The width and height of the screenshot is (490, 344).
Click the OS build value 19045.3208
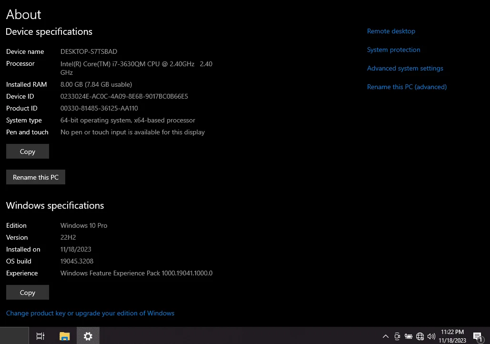(x=77, y=261)
